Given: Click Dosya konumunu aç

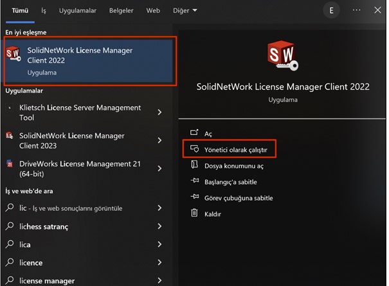Looking at the screenshot, I should click(x=233, y=165).
